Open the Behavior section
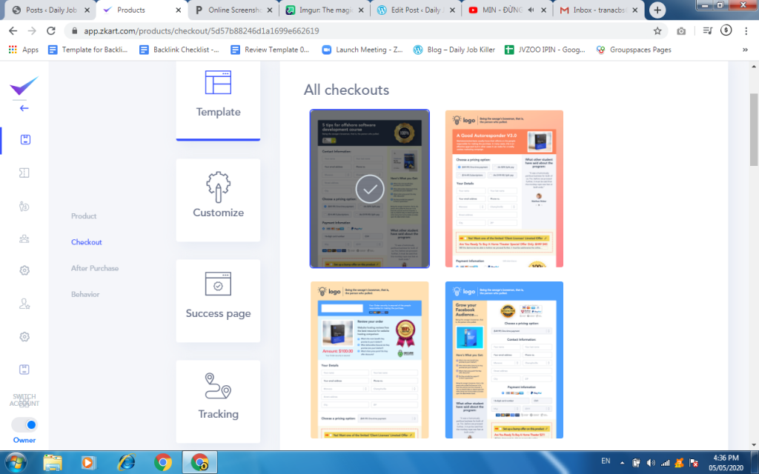The image size is (759, 474). [x=85, y=294]
